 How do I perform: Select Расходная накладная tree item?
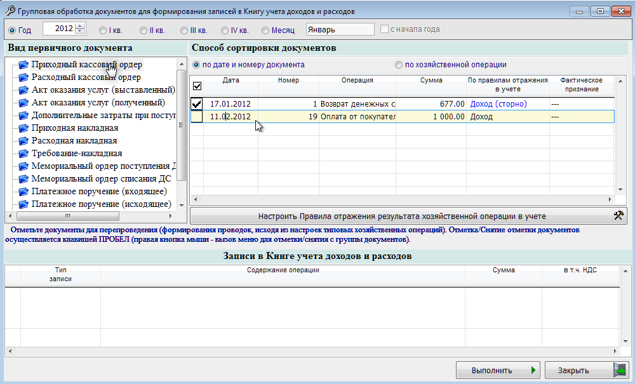click(74, 141)
